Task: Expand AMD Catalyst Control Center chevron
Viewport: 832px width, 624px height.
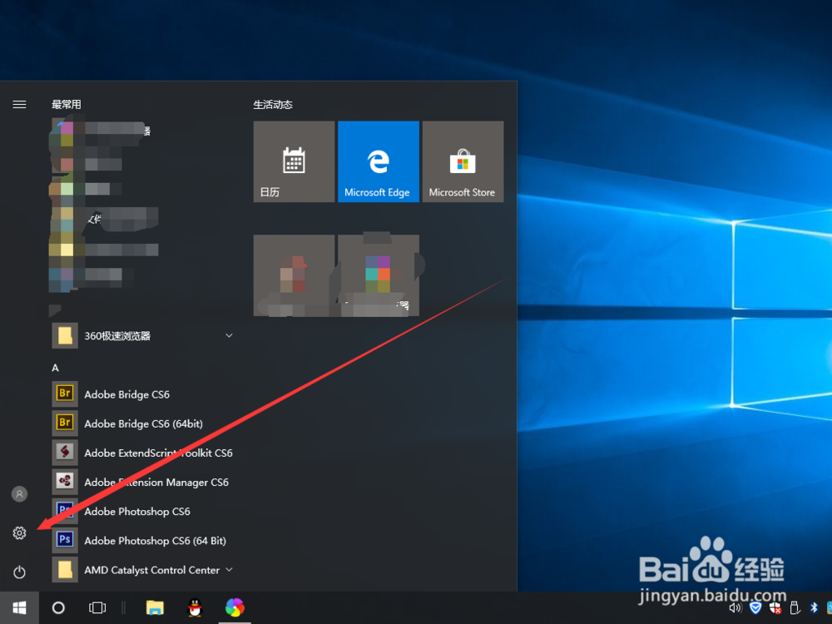Action: 230,569
